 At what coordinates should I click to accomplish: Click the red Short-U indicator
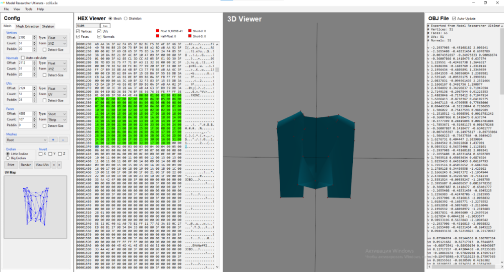pyautogui.click(x=190, y=31)
